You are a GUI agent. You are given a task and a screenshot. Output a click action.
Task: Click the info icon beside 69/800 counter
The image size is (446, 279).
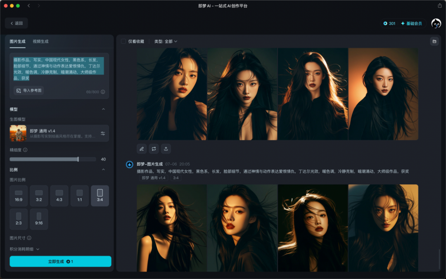(x=103, y=92)
